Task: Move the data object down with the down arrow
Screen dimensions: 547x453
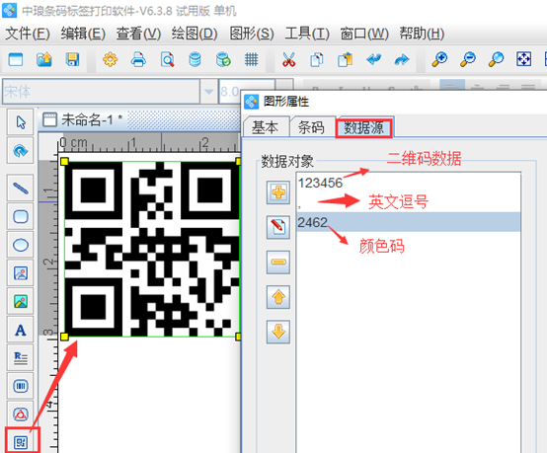Action: [x=278, y=332]
